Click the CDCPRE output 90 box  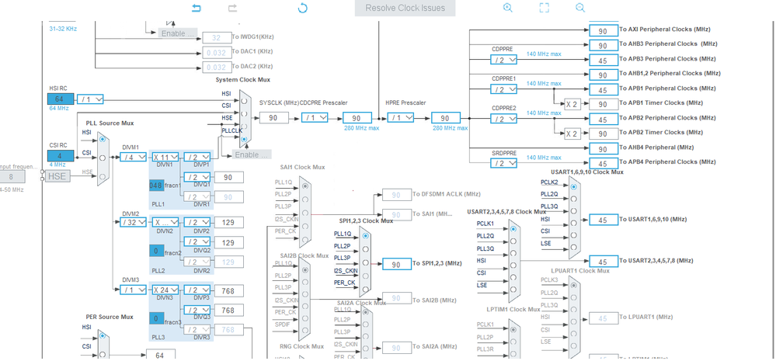pyautogui.click(x=357, y=118)
